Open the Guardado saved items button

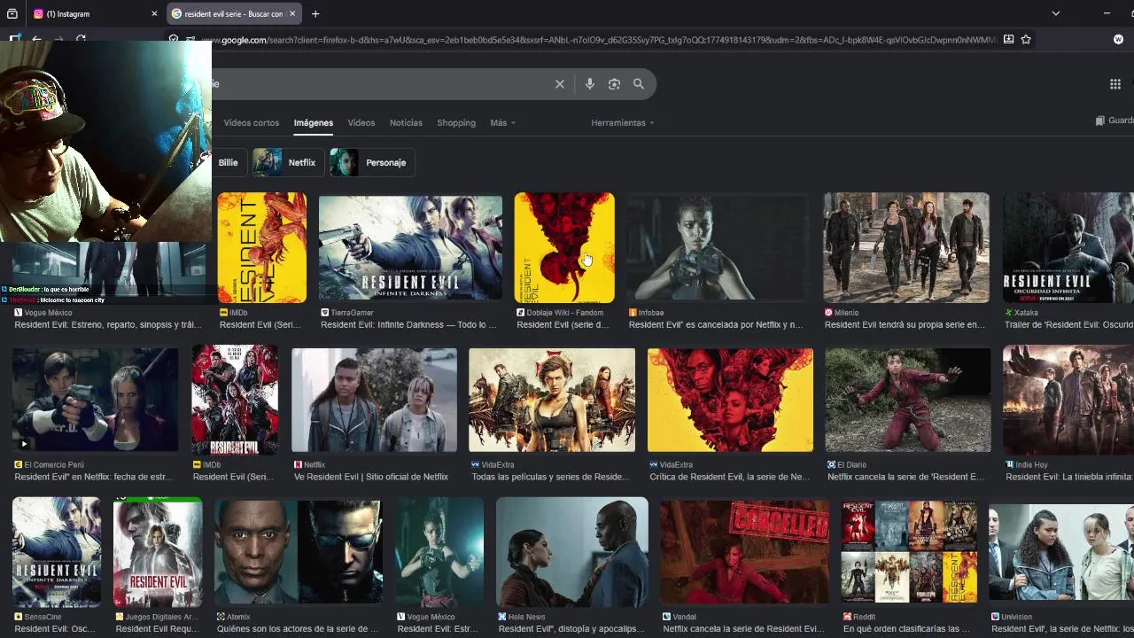point(1115,121)
